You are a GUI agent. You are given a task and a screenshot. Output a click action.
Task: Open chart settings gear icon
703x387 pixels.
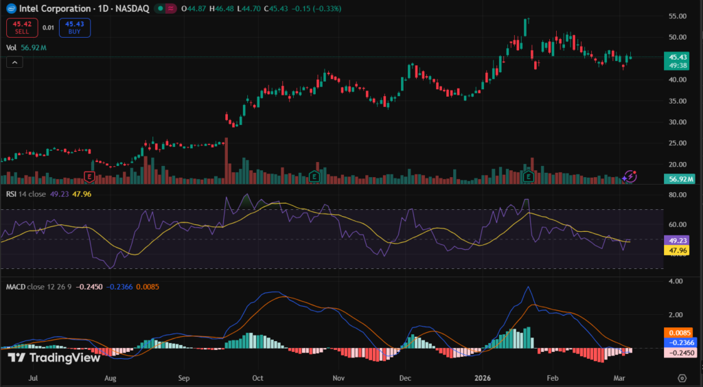tap(682, 377)
